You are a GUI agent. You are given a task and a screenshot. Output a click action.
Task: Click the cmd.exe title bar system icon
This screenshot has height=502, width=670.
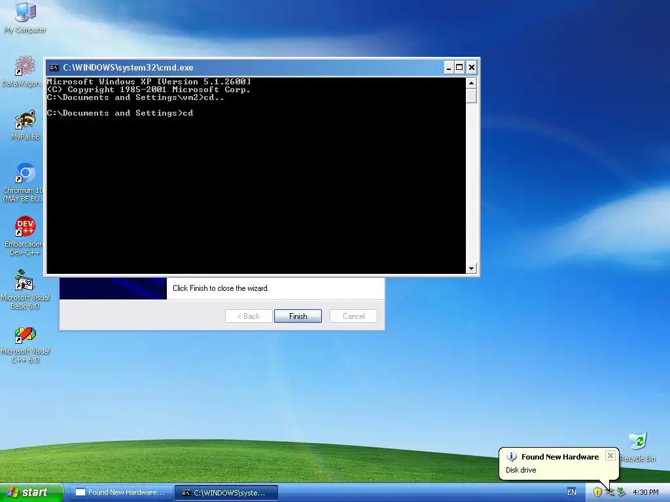(54, 67)
